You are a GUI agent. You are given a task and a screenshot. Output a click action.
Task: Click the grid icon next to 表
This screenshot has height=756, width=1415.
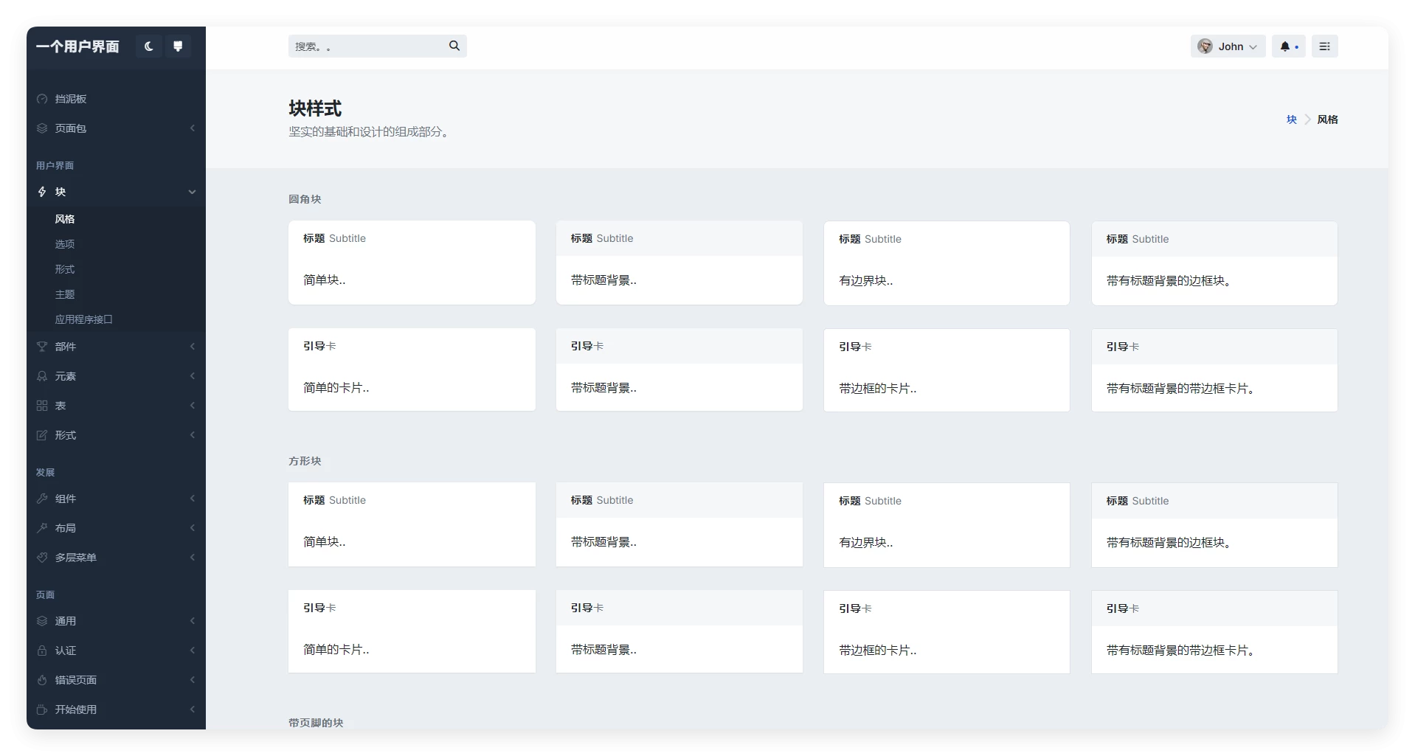(42, 406)
